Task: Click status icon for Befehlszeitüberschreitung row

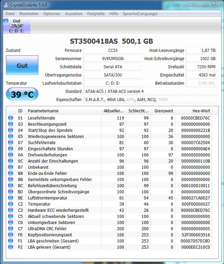Action: [x=11, y=185]
